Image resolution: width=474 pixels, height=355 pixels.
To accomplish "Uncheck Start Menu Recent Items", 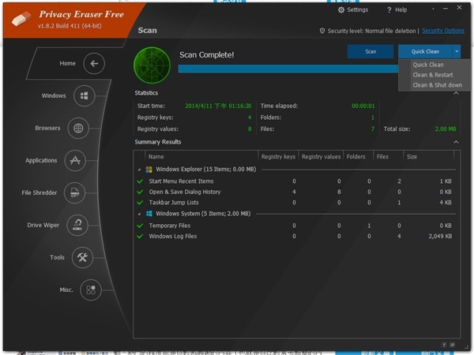I will pos(140,181).
